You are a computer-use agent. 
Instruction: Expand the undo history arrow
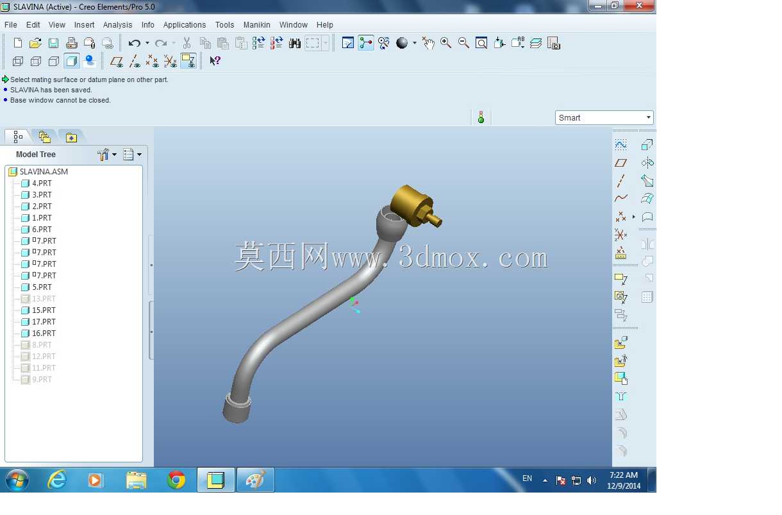tap(147, 43)
